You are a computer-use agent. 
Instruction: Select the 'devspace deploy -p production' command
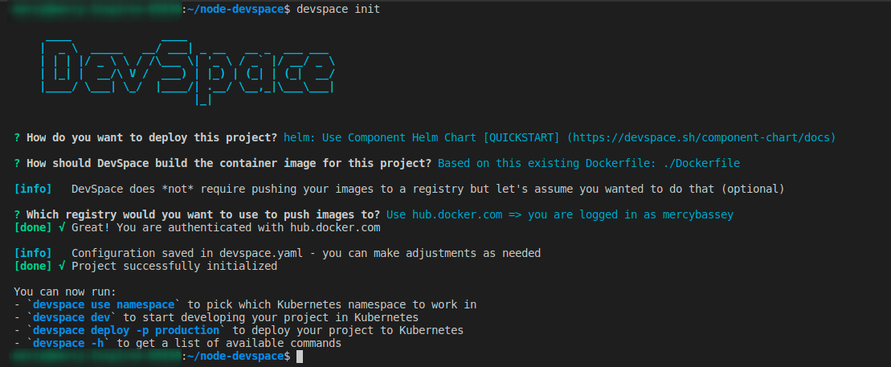[x=126, y=330]
